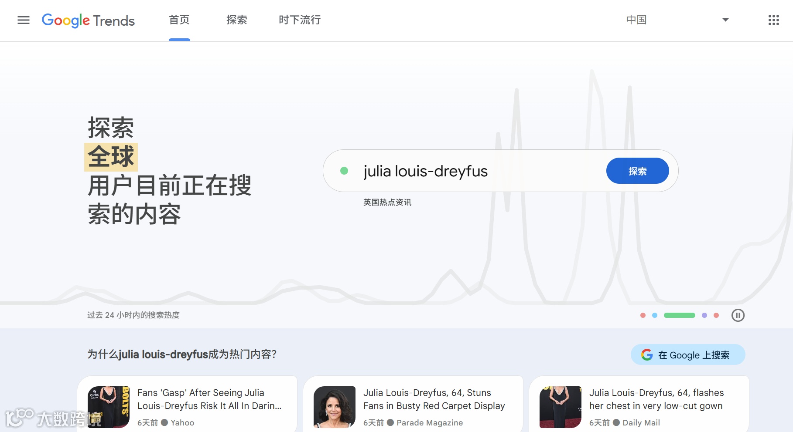793x432 pixels.
Task: Click the 在 Google 上搜索 button
Action: [688, 355]
